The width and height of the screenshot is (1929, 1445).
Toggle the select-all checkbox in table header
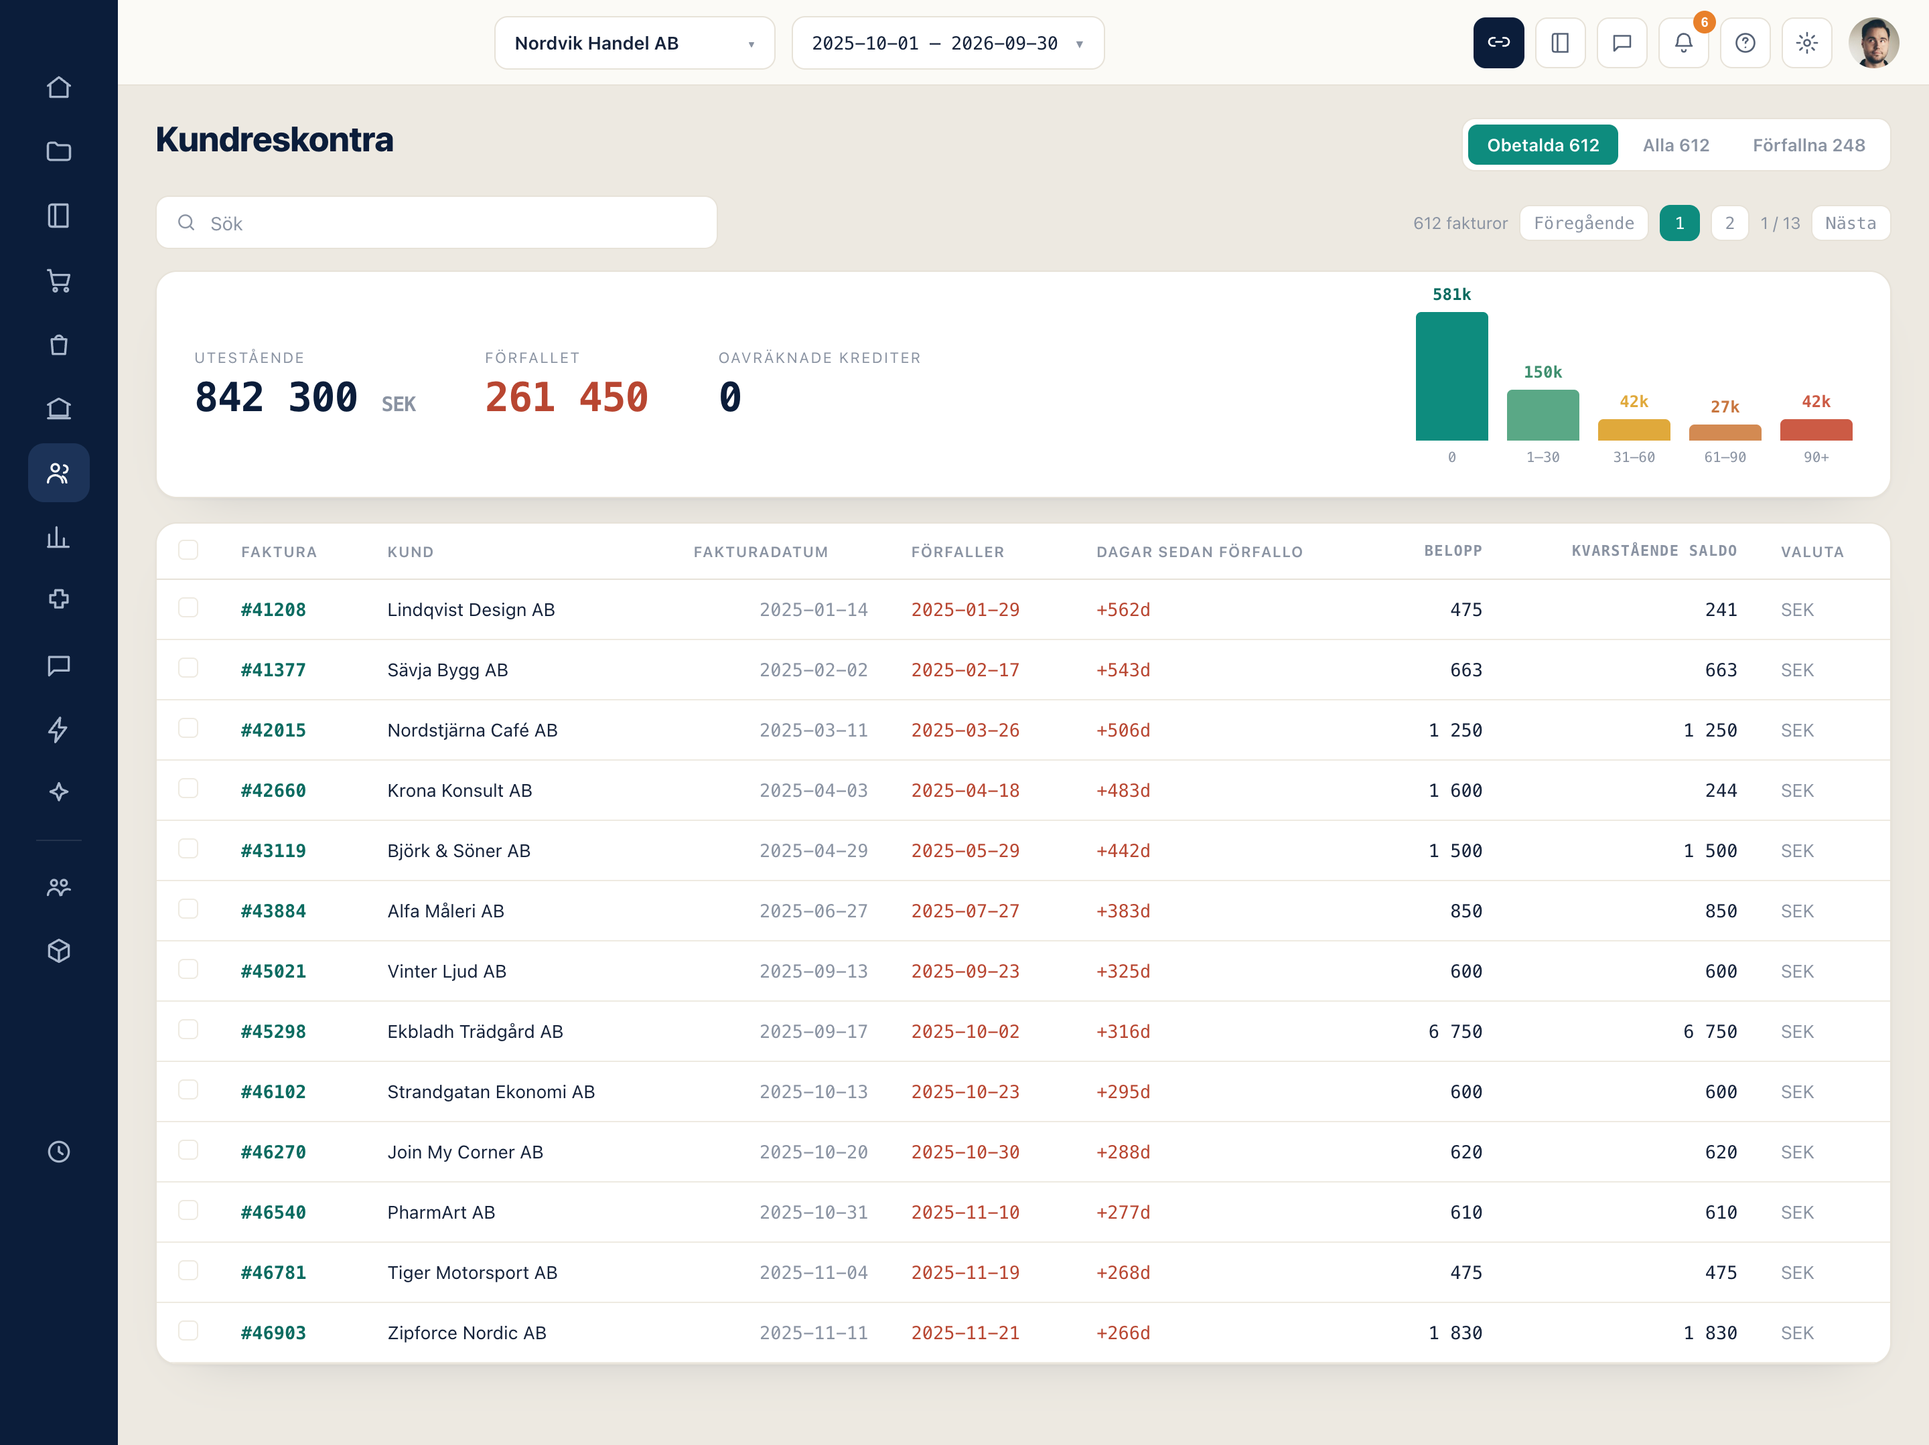tap(188, 549)
